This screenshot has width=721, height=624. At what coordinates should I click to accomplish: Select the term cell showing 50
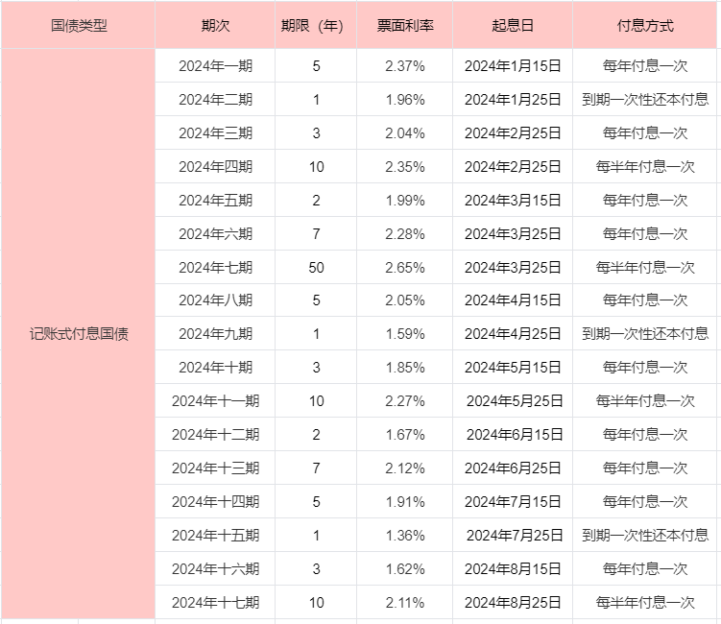316,267
